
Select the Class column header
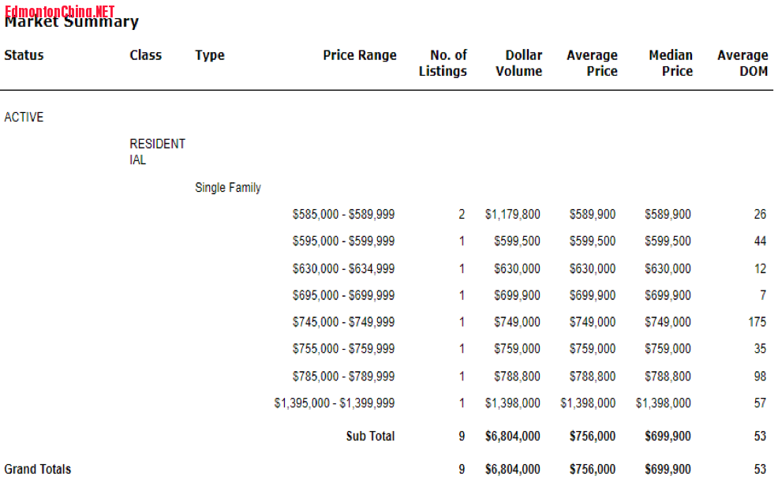145,55
